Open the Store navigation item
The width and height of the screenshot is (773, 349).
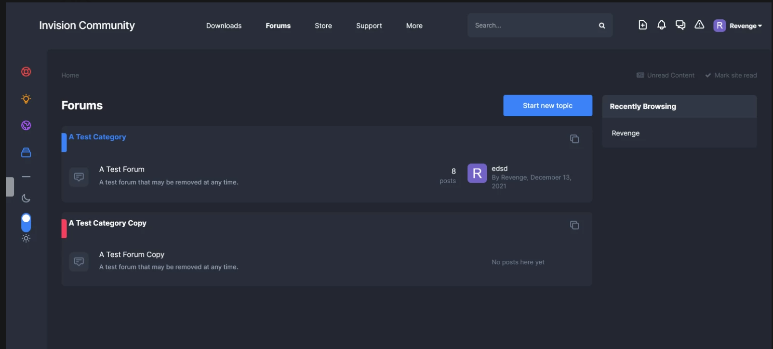(323, 26)
